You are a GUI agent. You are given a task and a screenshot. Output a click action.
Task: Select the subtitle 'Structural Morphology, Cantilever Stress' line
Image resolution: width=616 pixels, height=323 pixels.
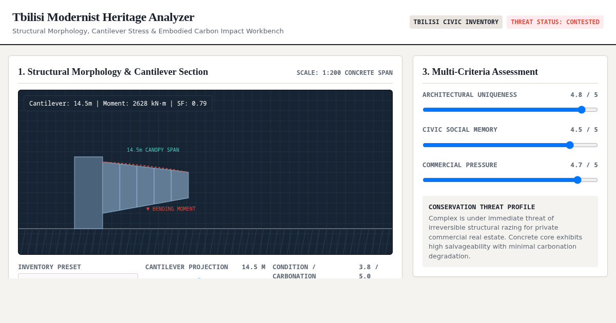point(148,31)
